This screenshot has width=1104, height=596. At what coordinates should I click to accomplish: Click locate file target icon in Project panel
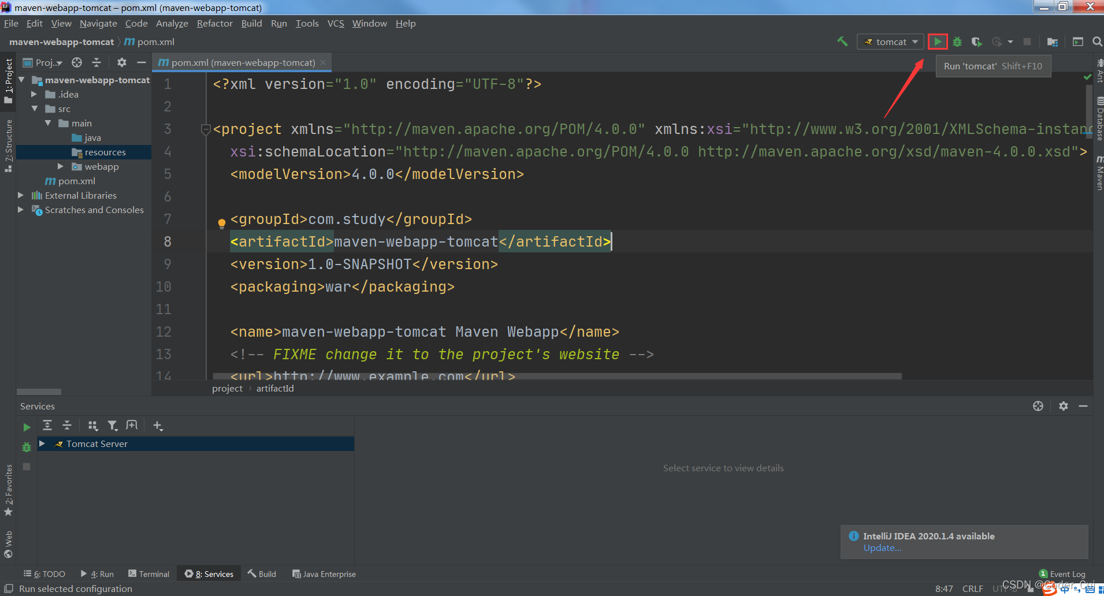click(x=77, y=62)
